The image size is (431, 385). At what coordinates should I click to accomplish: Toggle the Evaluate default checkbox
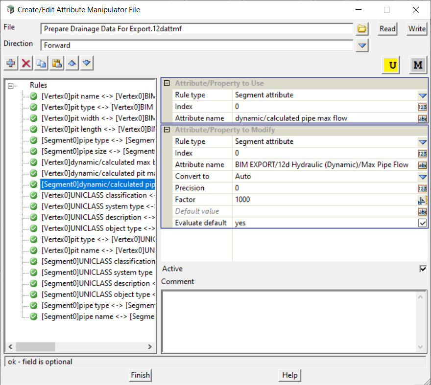[x=422, y=223]
